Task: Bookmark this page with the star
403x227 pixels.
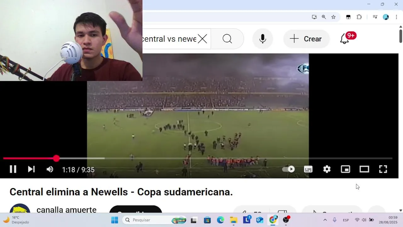Action: tap(333, 17)
